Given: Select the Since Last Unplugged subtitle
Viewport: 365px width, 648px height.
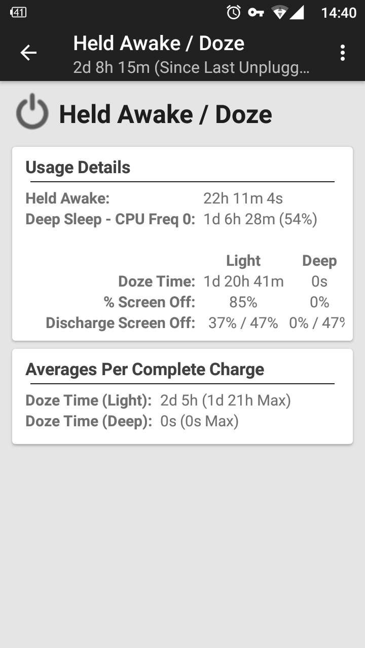Looking at the screenshot, I should [191, 68].
